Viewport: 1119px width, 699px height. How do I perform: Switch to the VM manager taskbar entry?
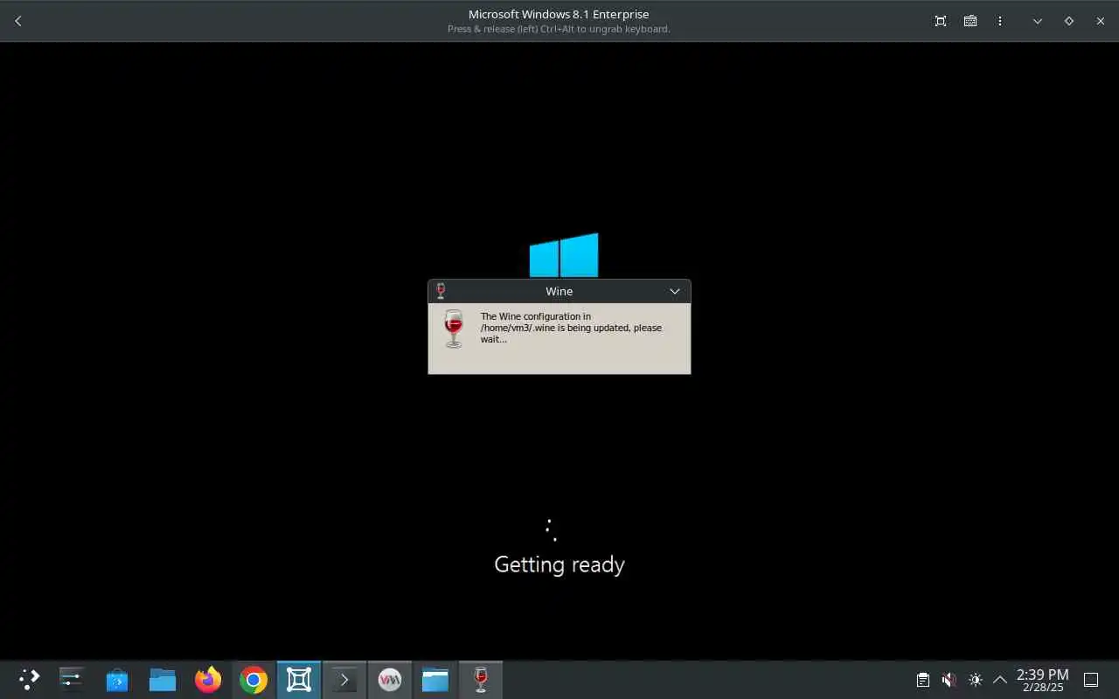(x=390, y=679)
